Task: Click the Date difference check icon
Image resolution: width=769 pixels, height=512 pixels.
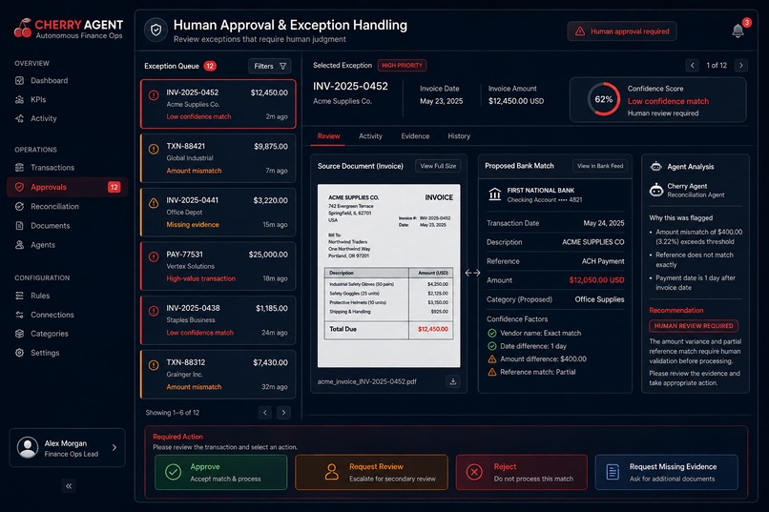Action: pyautogui.click(x=492, y=346)
